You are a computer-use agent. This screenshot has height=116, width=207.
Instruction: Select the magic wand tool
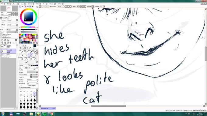click(x=25, y=46)
